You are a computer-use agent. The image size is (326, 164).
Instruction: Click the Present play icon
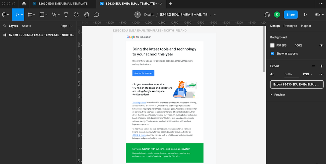click(x=305, y=15)
